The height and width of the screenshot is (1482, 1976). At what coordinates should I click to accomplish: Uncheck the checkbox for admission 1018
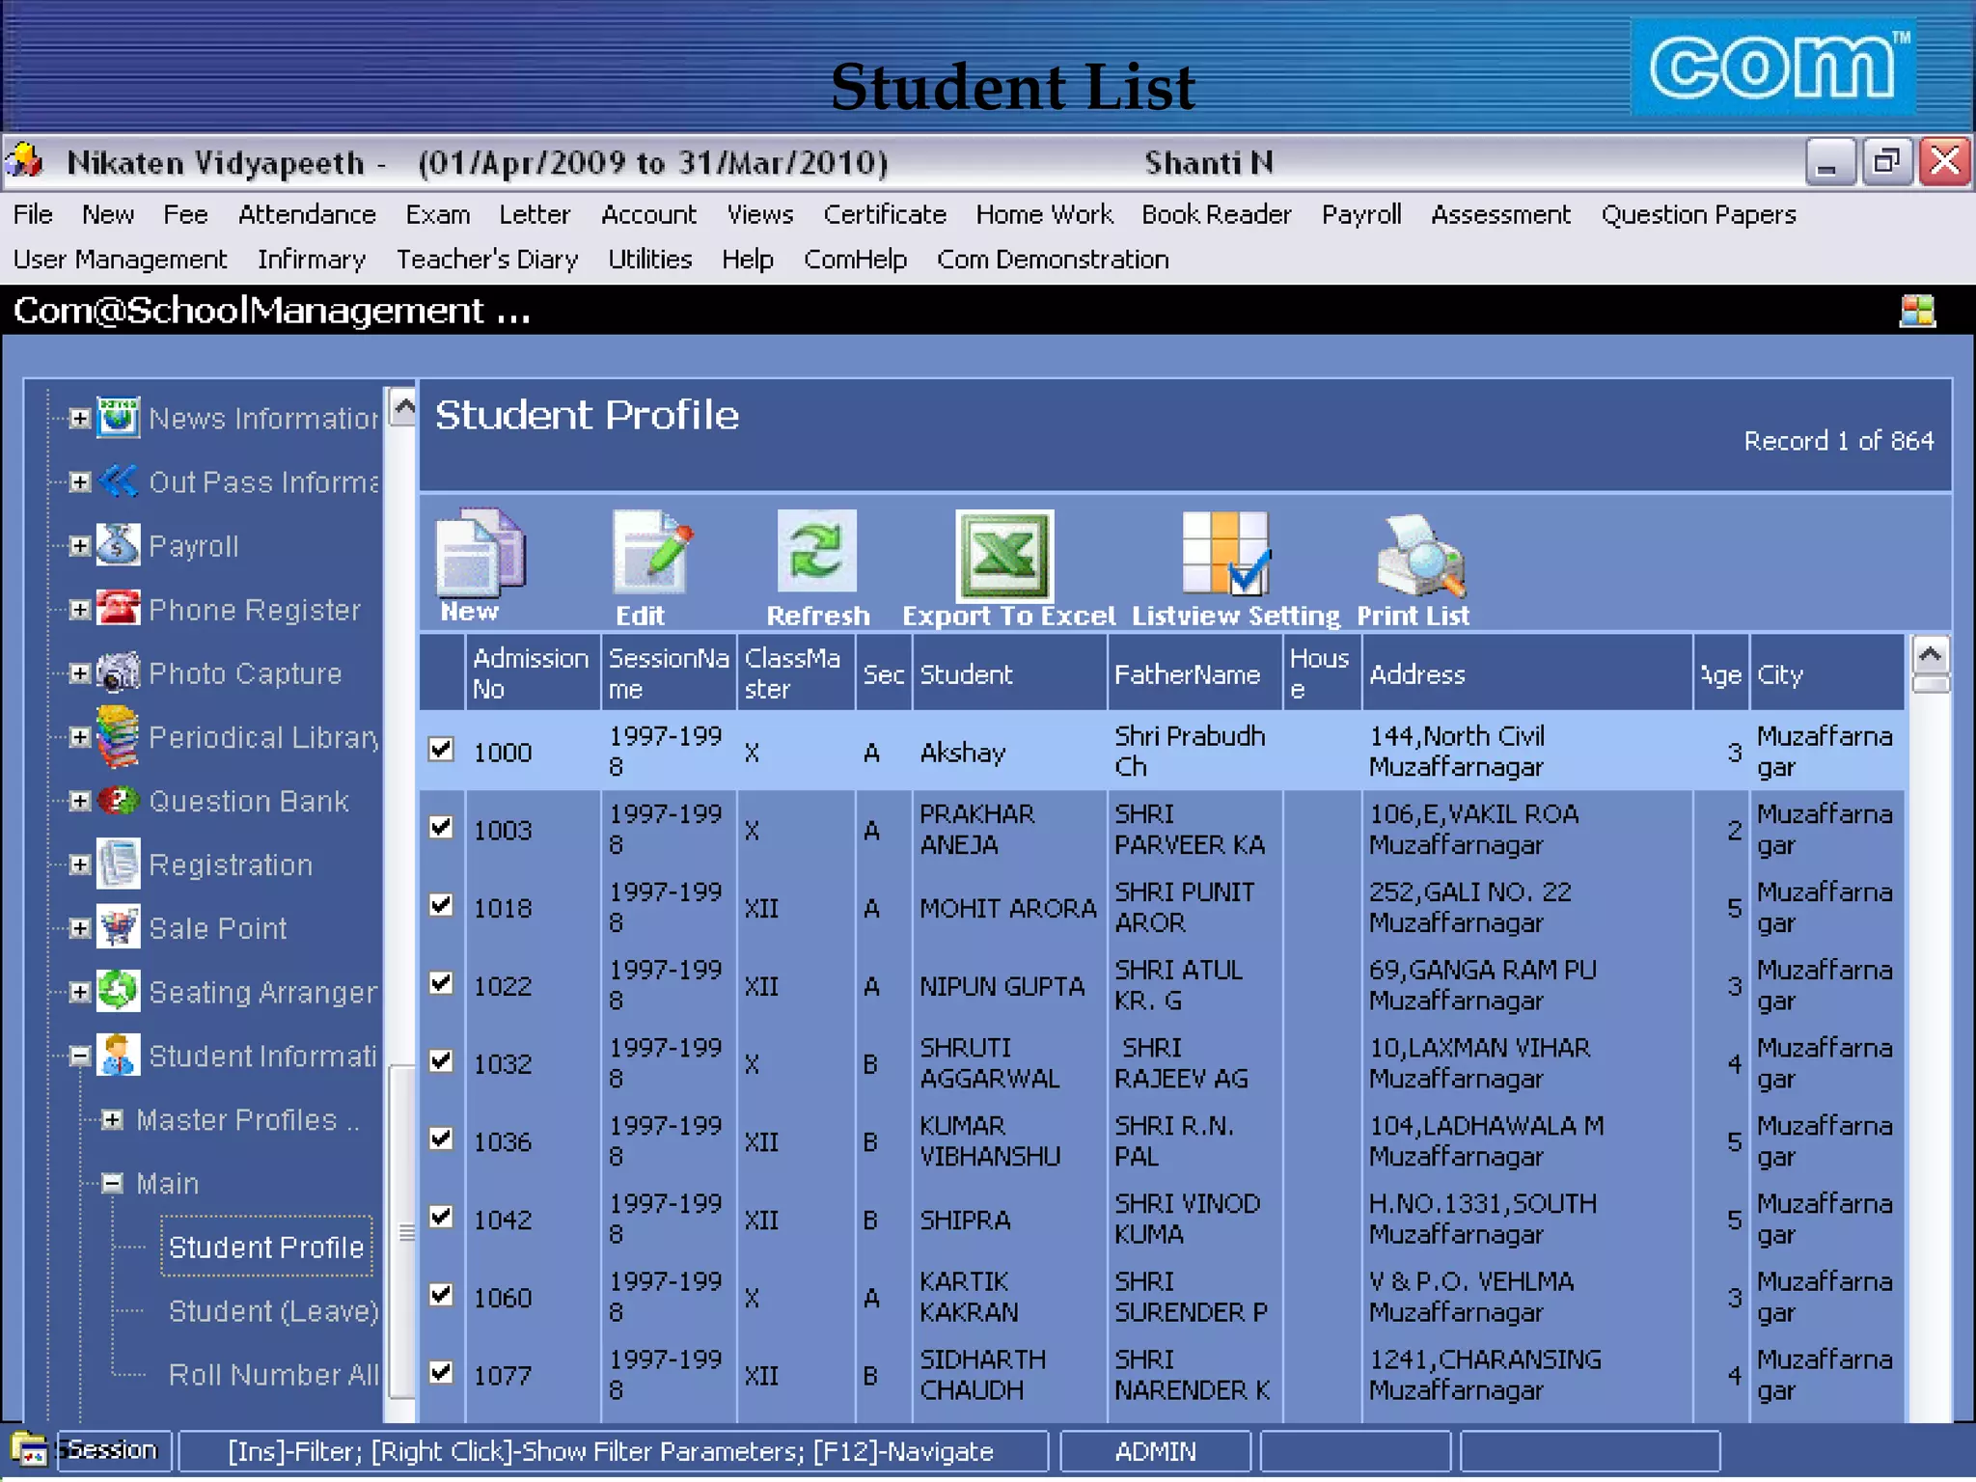[x=441, y=905]
